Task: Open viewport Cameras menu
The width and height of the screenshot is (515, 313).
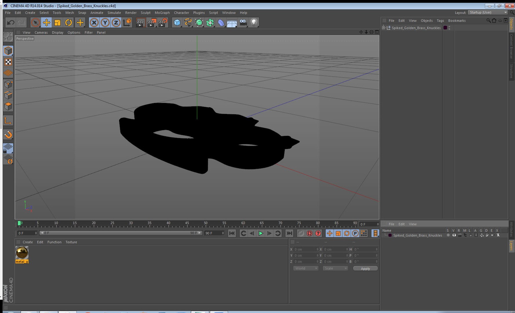Action: click(x=41, y=32)
